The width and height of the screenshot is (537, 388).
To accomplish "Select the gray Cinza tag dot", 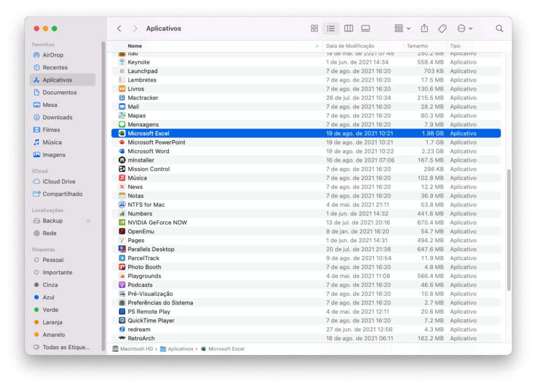I will (37, 285).
